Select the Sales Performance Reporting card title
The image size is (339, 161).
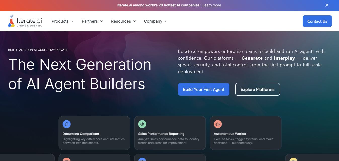pyautogui.click(x=161, y=134)
